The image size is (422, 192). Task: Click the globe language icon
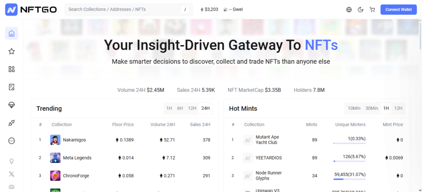(349, 9)
